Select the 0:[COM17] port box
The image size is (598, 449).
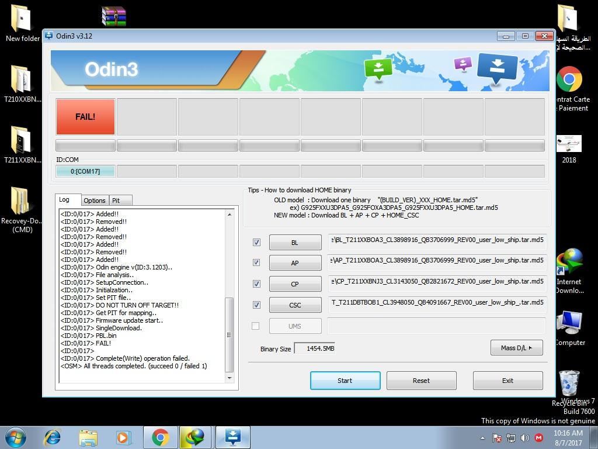pyautogui.click(x=85, y=171)
